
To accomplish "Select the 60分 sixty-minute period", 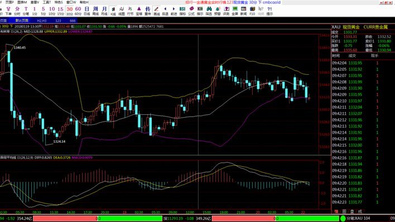I will (78, 11).
